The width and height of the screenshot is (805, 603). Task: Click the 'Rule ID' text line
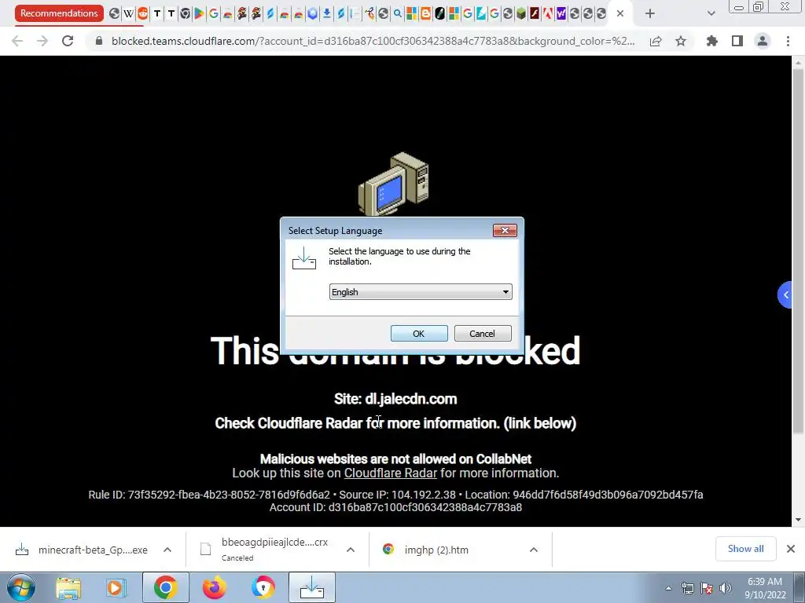(395, 495)
